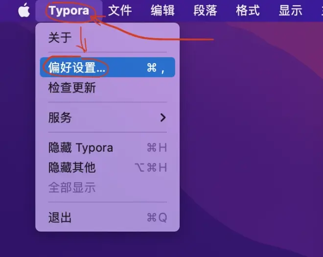Click the dimmed 全部显示 entry
This screenshot has width=323, height=257.
107,187
